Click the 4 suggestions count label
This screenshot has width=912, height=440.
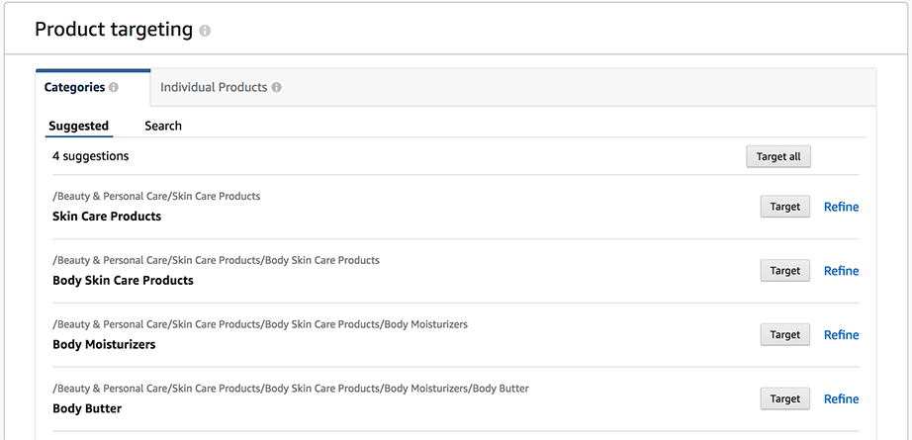pos(91,156)
